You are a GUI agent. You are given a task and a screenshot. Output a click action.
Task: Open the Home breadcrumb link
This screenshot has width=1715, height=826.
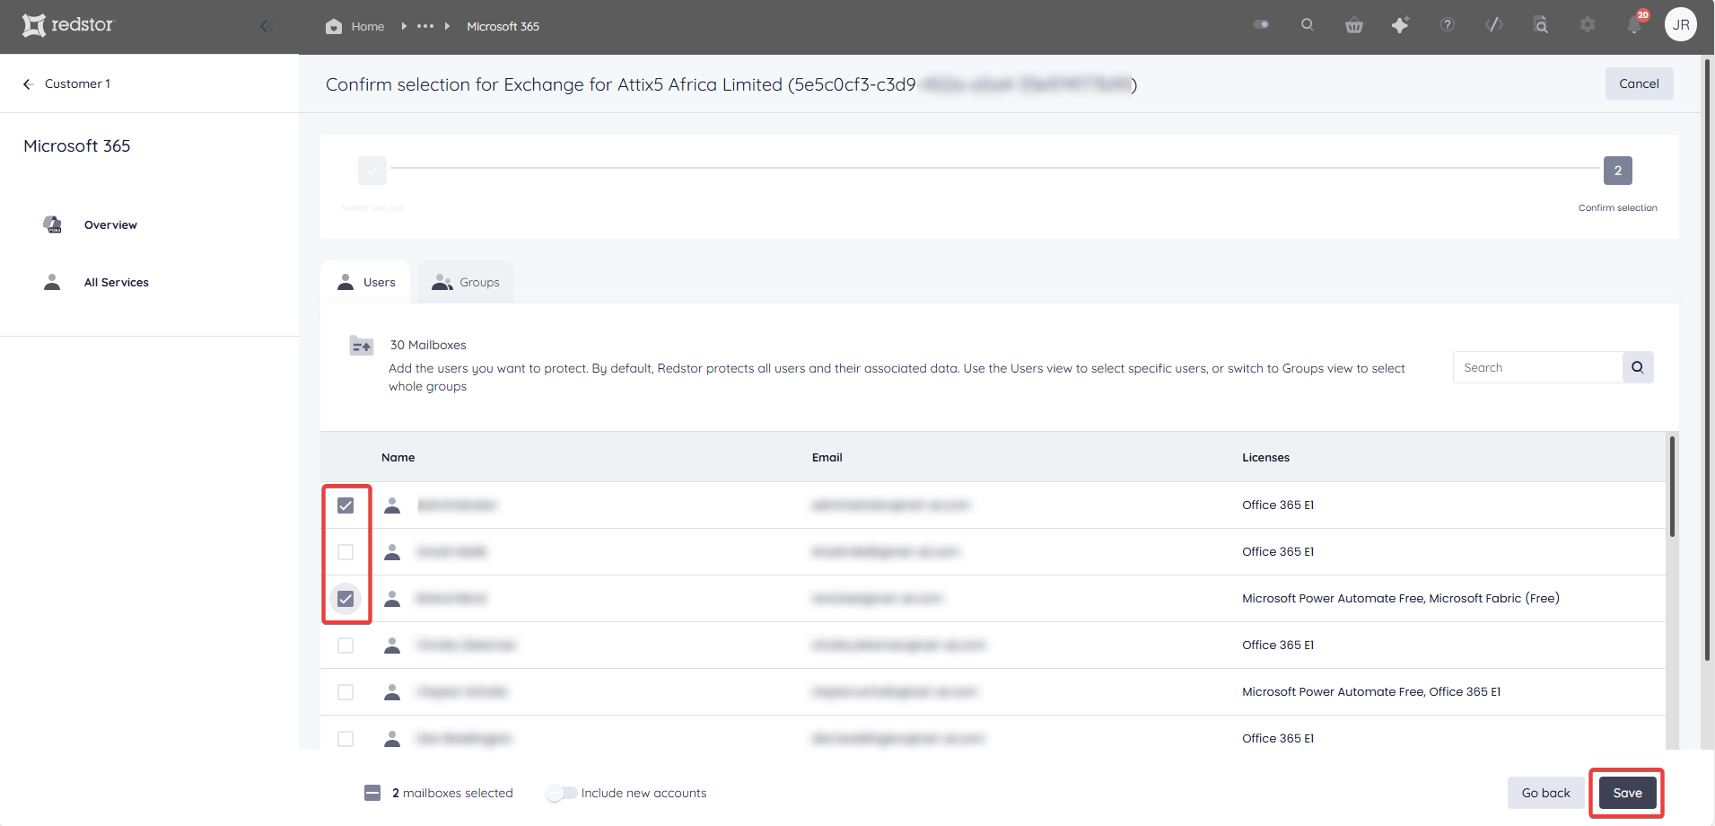point(355,26)
